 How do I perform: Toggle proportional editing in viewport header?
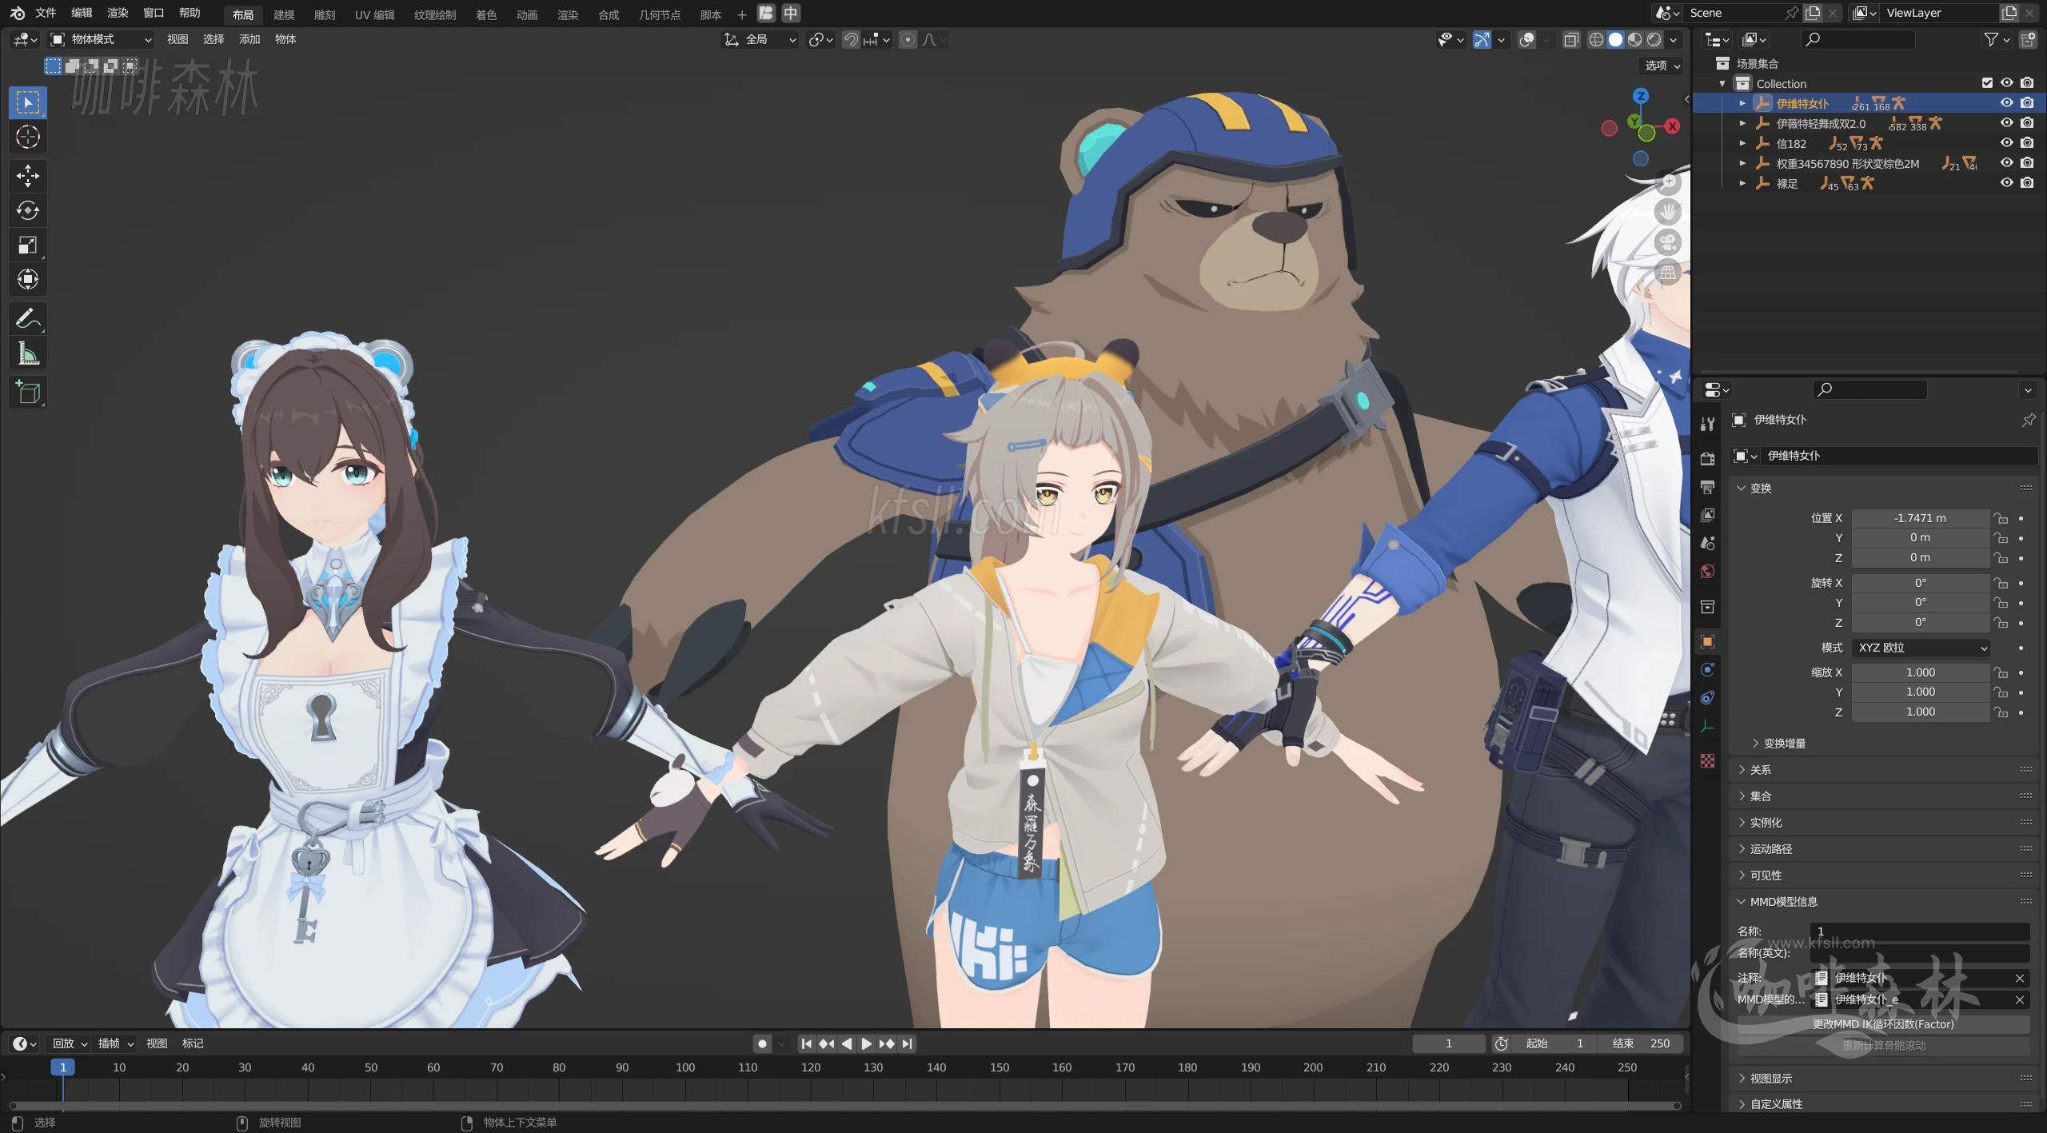click(x=908, y=39)
